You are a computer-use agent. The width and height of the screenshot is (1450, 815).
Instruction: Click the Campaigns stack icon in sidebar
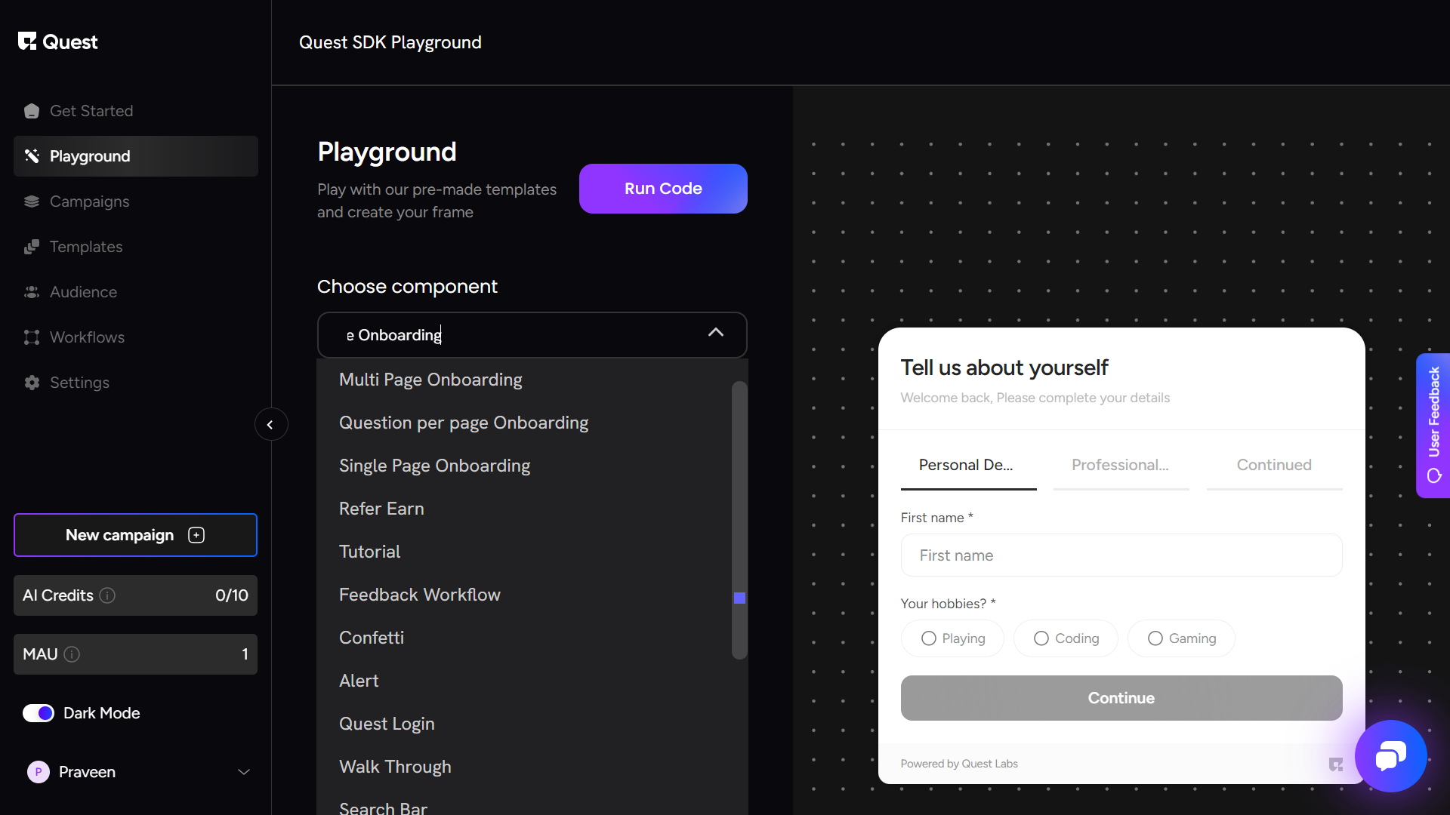[x=32, y=201]
